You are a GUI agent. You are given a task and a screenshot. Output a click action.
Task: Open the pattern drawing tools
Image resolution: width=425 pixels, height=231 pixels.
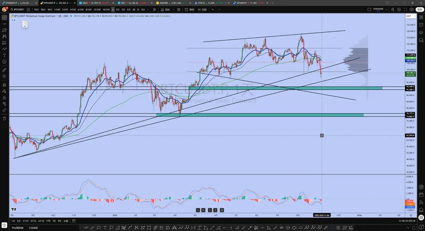tap(4, 36)
